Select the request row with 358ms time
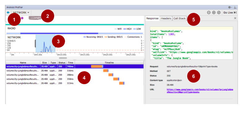This screenshot has width=242, height=113. click(x=75, y=79)
